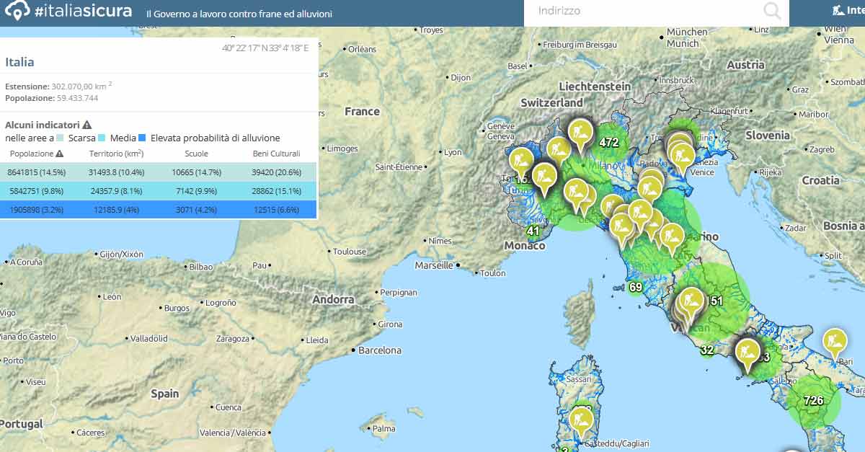865x452 pixels.
Task: Select the Media probability color swatch
Action: [102, 138]
